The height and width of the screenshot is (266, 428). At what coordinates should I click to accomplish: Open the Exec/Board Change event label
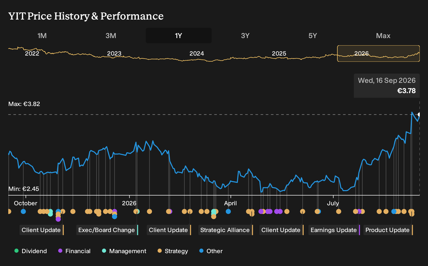coord(107,230)
